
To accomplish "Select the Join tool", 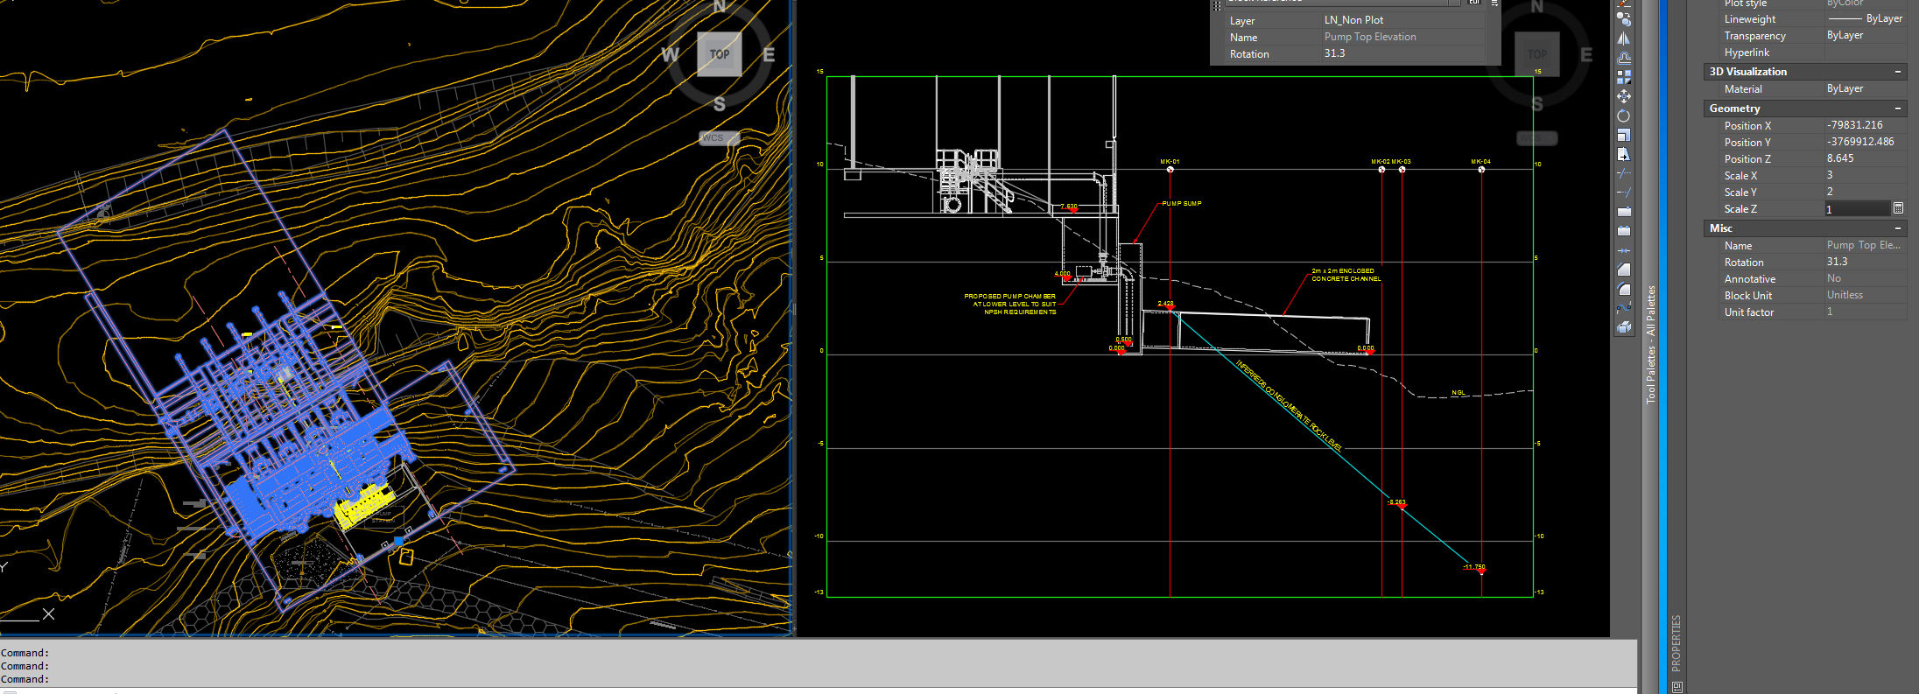I will click(x=1624, y=250).
